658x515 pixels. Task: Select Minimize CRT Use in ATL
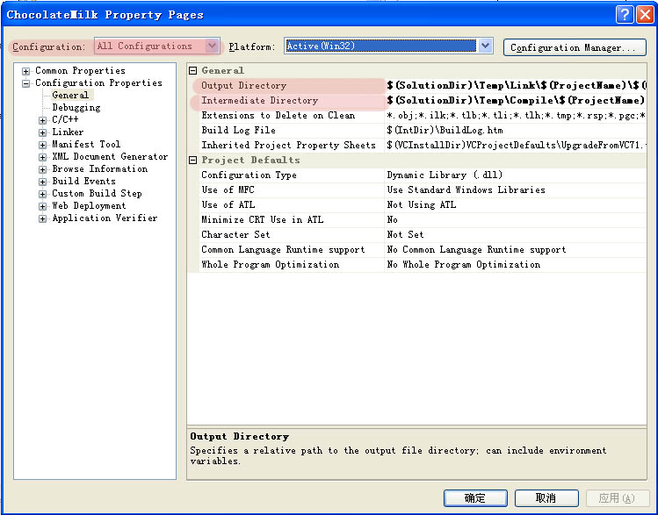pos(292,219)
